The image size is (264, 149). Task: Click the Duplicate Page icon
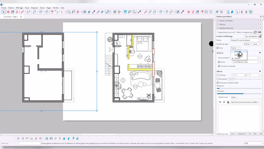tap(232, 12)
